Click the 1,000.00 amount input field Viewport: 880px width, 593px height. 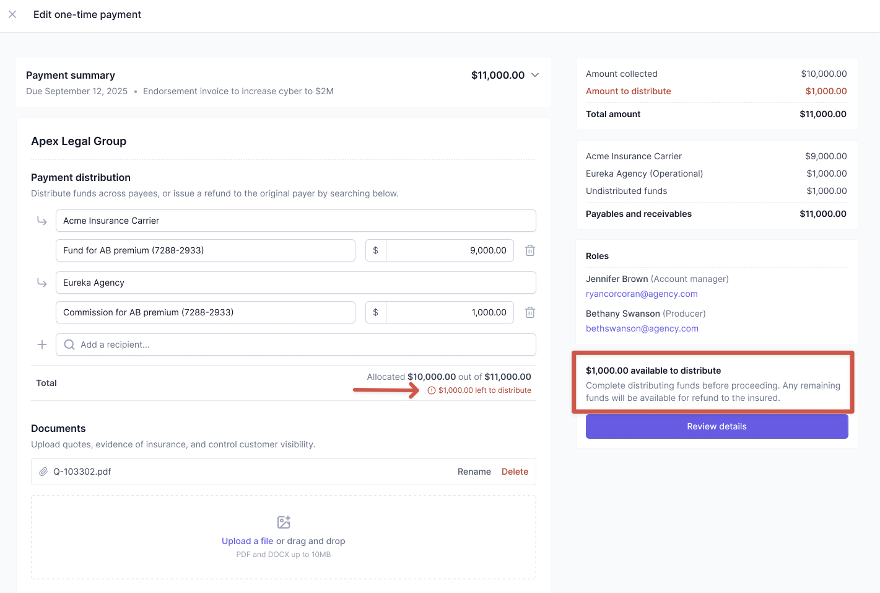click(x=450, y=312)
